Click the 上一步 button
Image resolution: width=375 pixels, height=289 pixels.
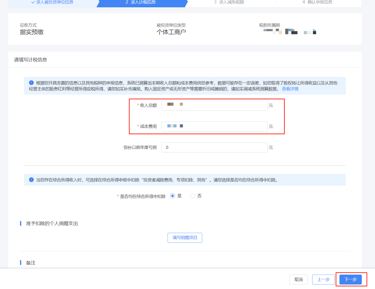(x=323, y=279)
